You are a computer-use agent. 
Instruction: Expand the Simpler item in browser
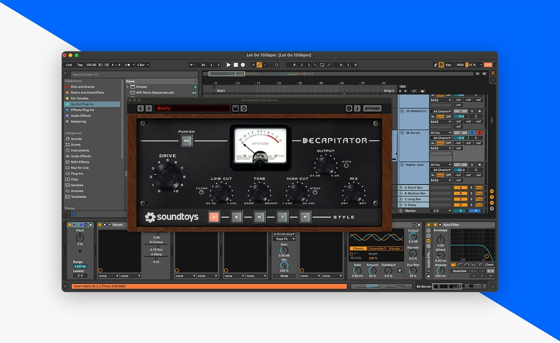click(128, 87)
